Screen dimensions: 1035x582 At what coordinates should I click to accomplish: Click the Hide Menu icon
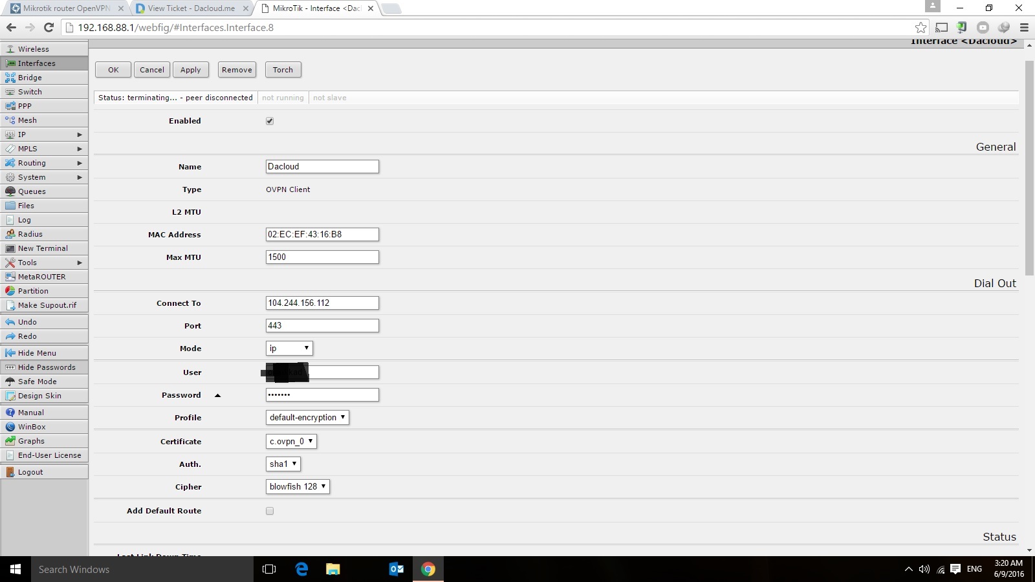[10, 353]
